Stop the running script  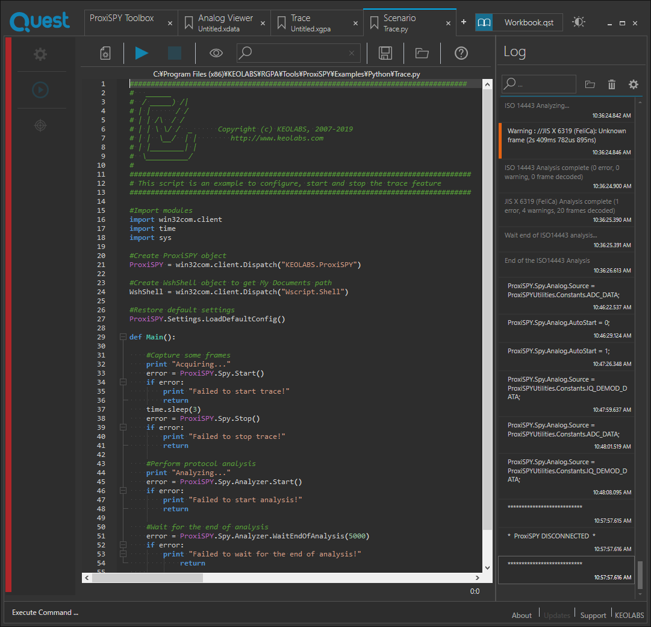[x=175, y=53]
